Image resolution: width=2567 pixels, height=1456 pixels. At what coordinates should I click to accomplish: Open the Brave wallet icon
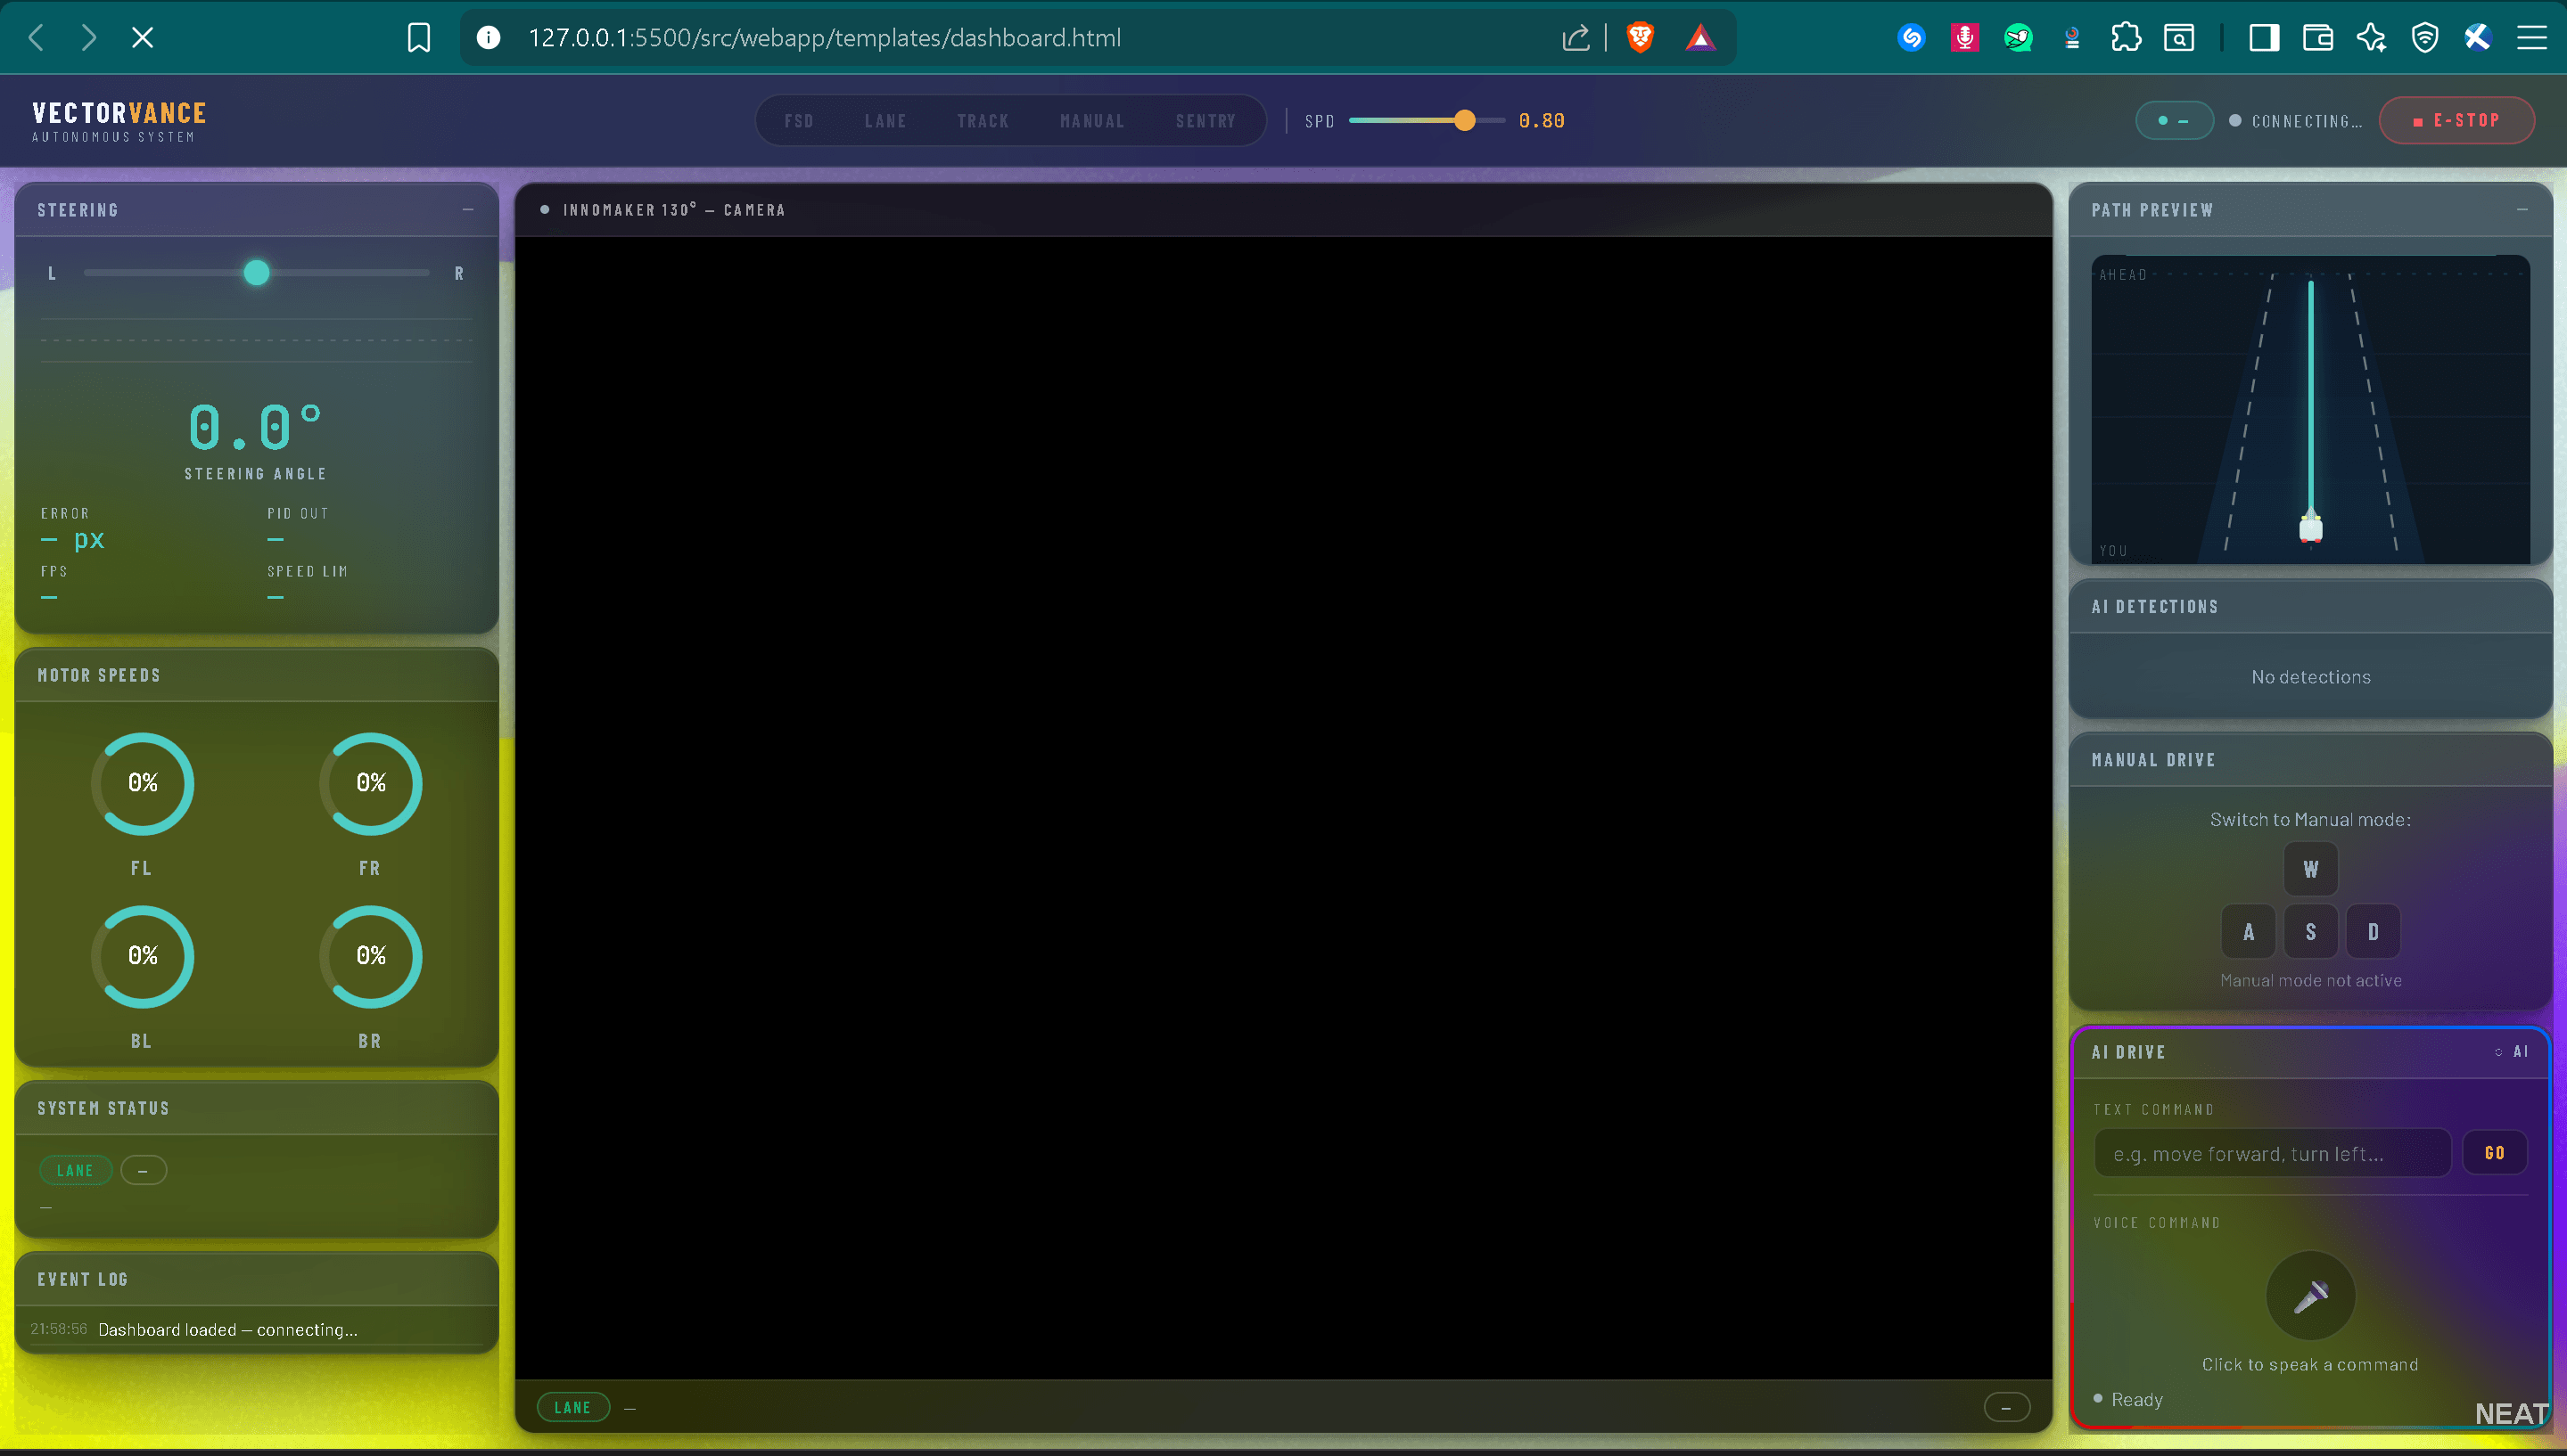tap(2318, 38)
